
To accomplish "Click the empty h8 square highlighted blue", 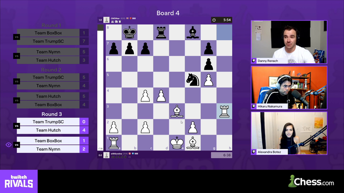I will [224, 32].
